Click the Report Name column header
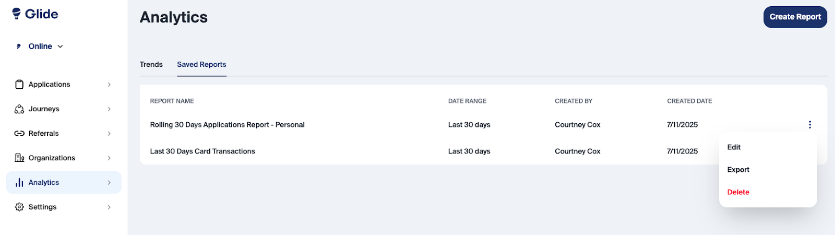835x235 pixels. pyautogui.click(x=172, y=101)
